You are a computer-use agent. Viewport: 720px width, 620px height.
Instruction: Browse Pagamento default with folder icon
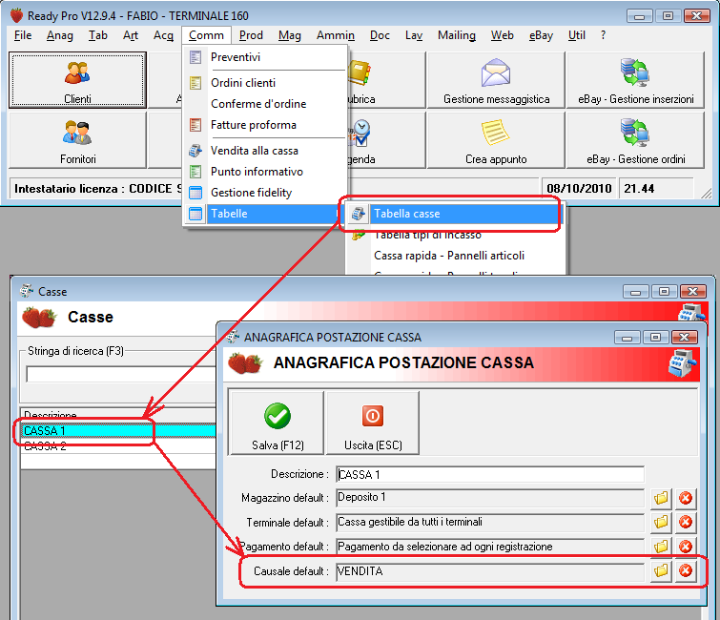(661, 547)
